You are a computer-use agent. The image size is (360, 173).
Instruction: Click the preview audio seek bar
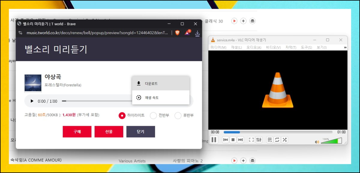coord(97,101)
